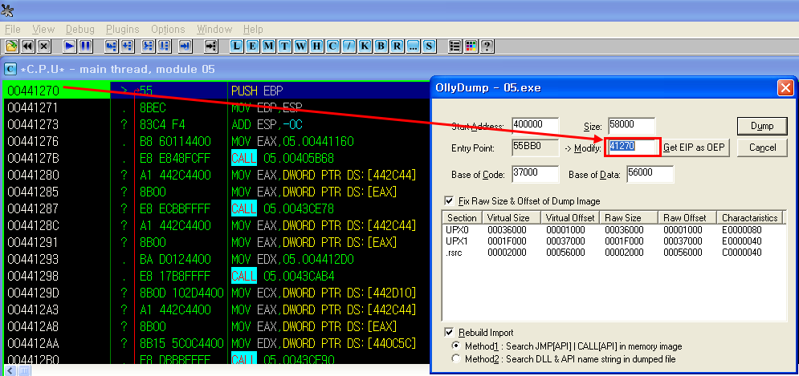Click the Open file toolbar icon

(x=11, y=46)
